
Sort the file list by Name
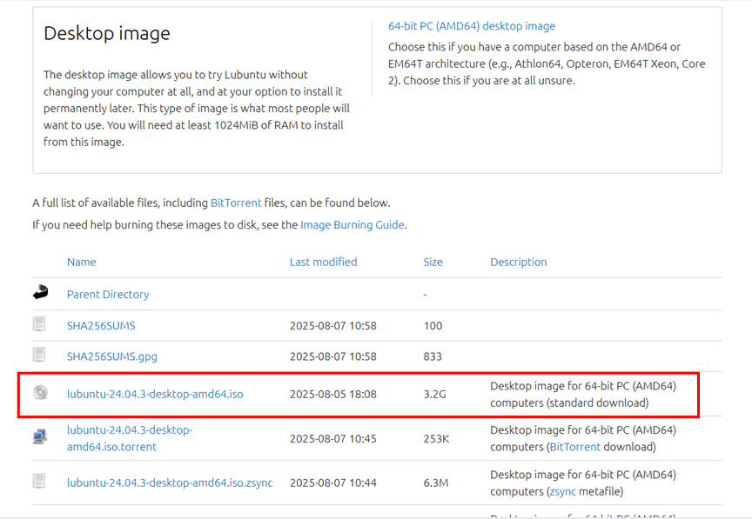point(82,263)
